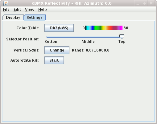Click the Top label under slider

[122, 42]
